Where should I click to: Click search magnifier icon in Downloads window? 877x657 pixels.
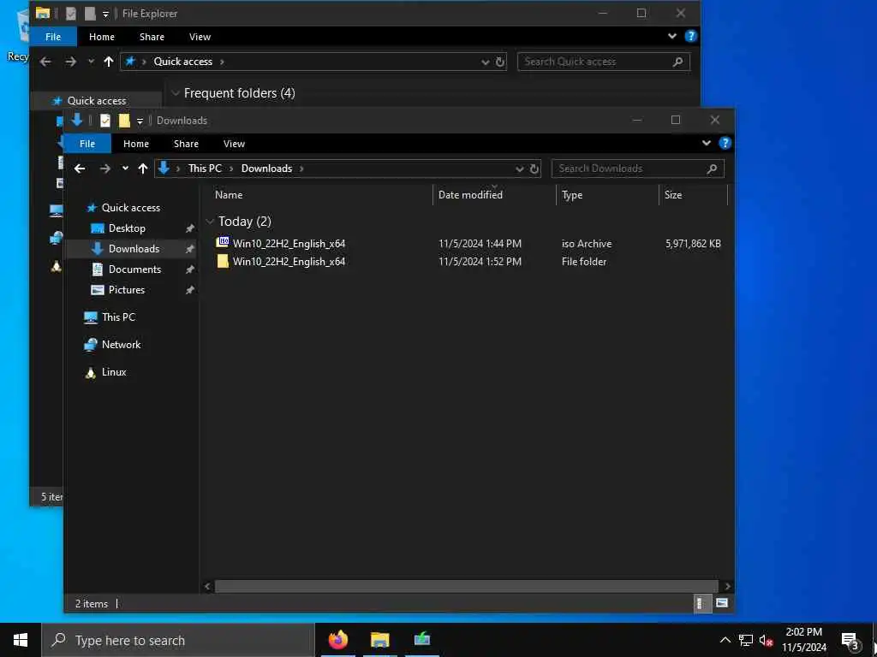[x=712, y=169]
